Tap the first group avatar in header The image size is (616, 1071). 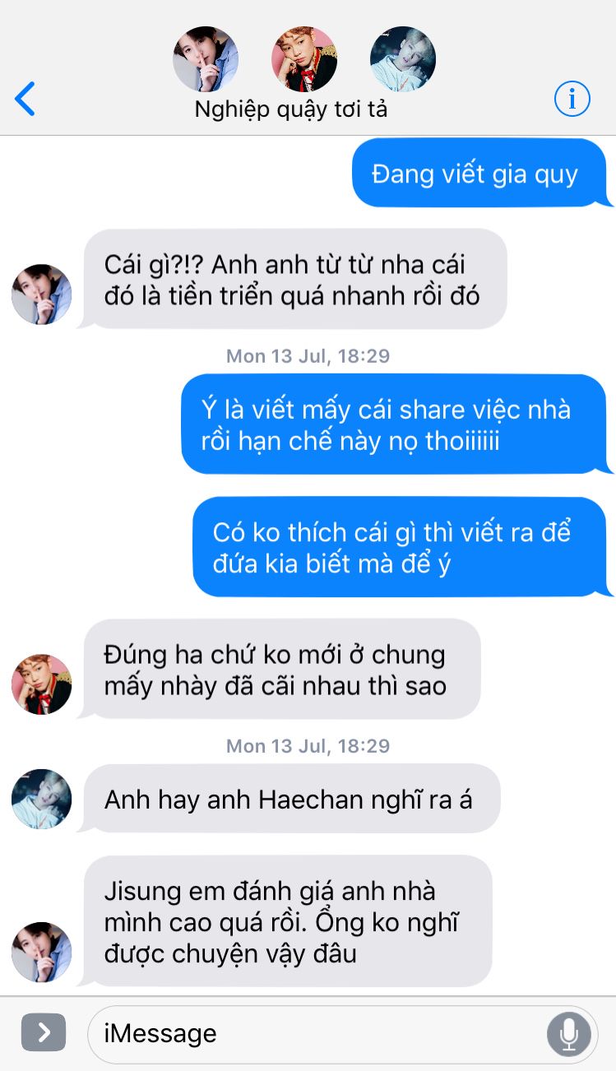pos(206,58)
